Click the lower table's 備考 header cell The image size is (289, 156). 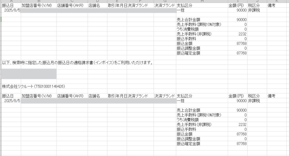pyautogui.click(x=271, y=96)
